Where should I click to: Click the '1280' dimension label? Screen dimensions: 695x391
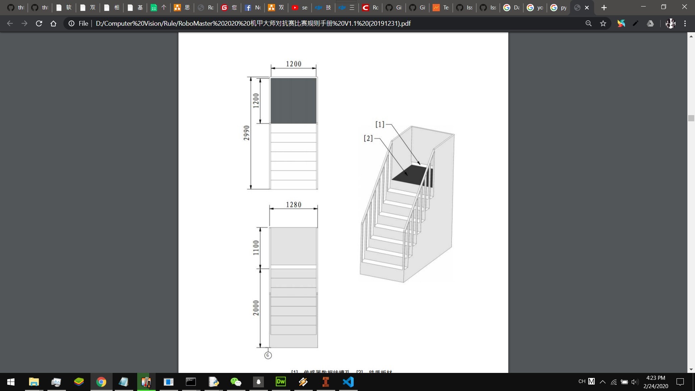point(294,205)
